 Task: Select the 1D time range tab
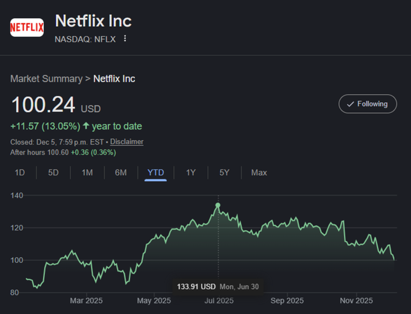point(20,173)
